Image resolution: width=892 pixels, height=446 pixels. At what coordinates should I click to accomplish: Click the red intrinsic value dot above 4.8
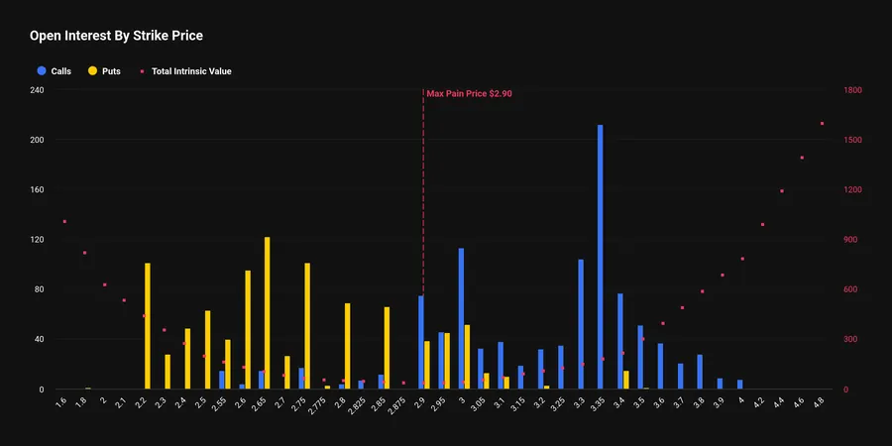pos(822,124)
